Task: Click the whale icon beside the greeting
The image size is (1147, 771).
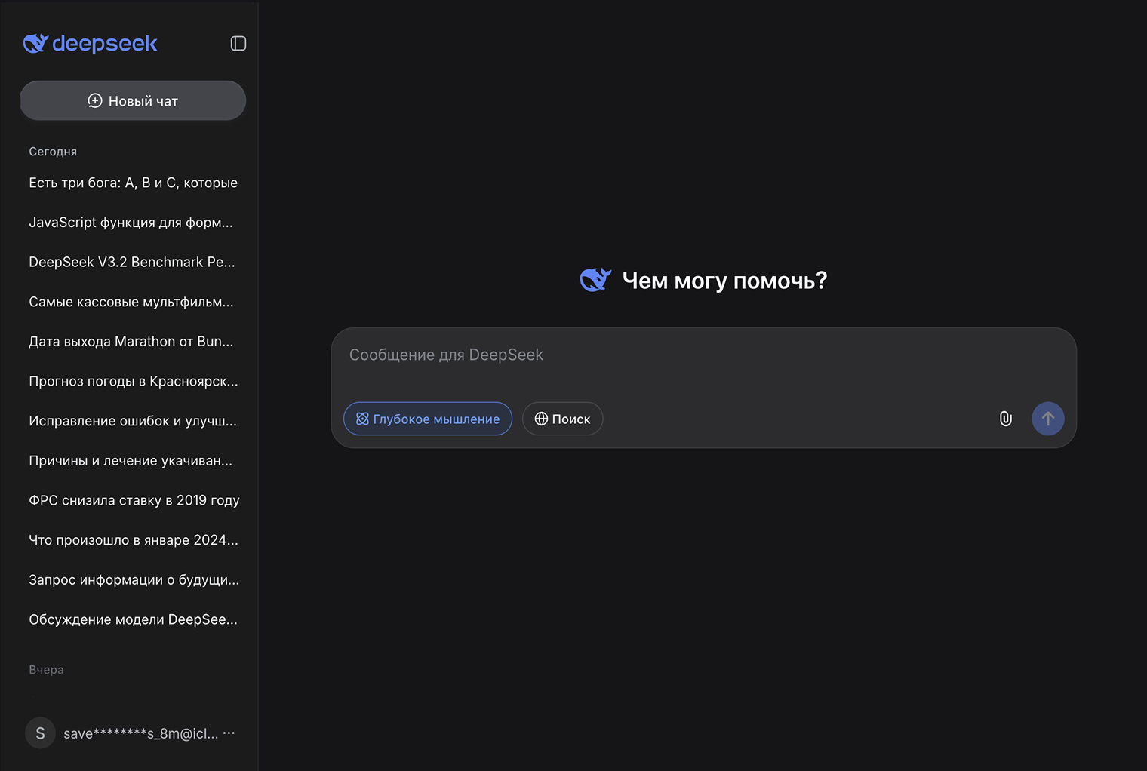Action: pos(595,280)
